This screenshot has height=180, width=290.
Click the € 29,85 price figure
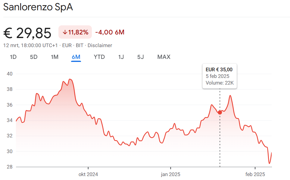(27, 33)
